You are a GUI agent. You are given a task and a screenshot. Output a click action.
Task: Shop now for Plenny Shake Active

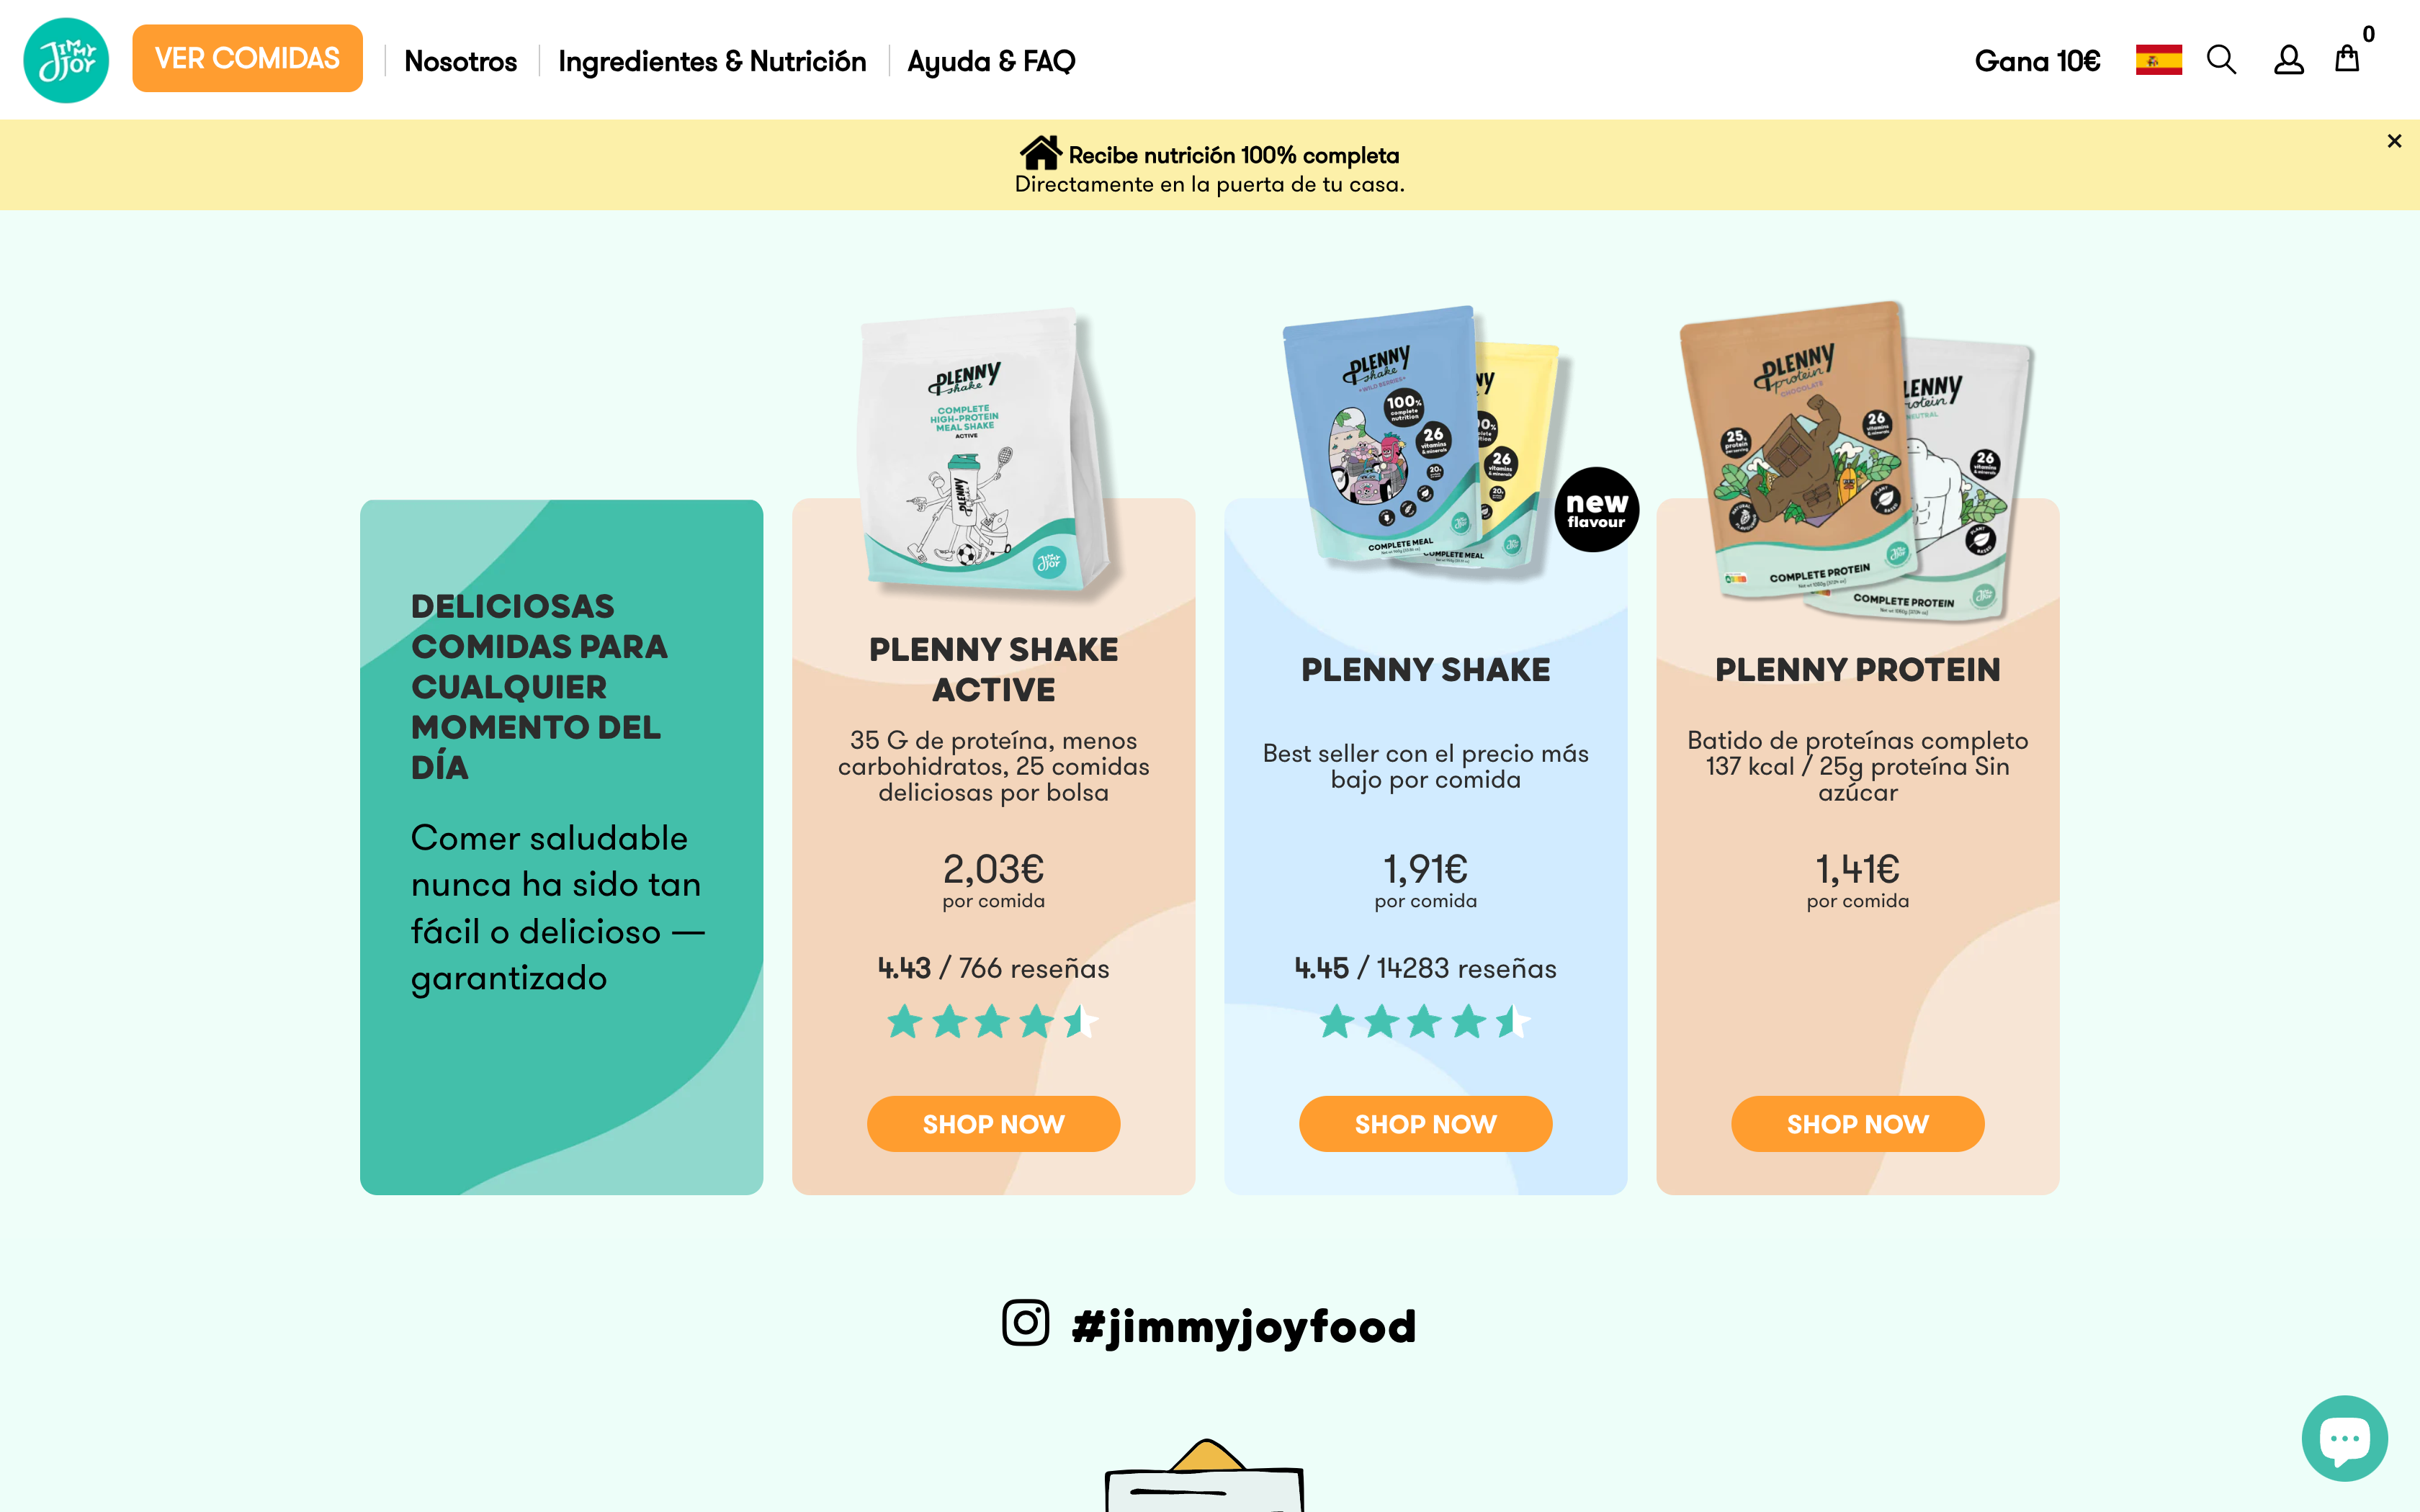coord(993,1124)
